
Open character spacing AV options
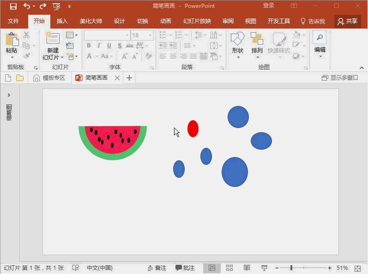(x=141, y=46)
